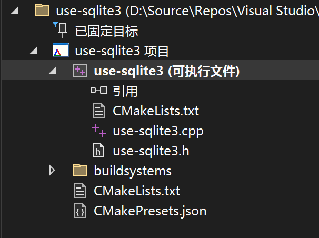
Task: Click the header file icon beside use-sqlite3.h
Action: (98, 151)
